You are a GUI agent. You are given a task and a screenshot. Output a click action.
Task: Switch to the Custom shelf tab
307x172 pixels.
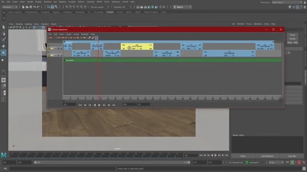pos(110,12)
